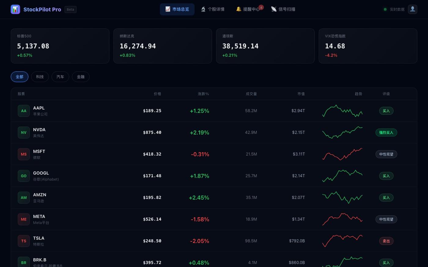
Task: Click the 买入 rating on AMZN row
Action: point(386,197)
